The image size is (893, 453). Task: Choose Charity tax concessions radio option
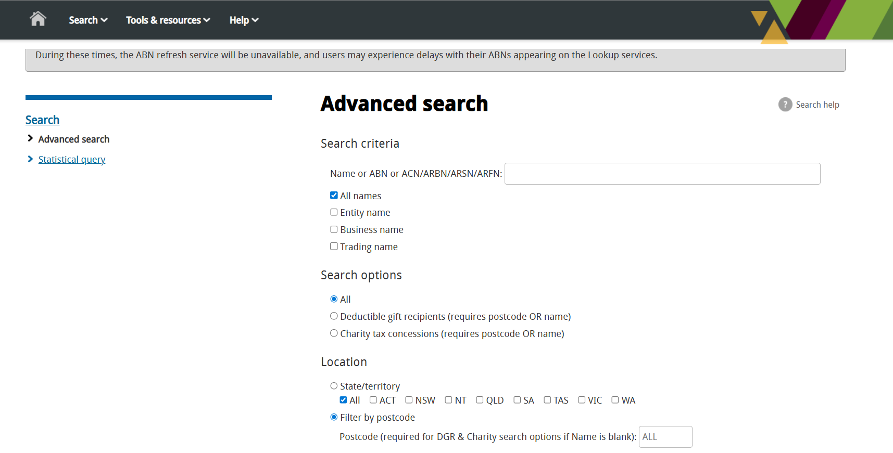point(334,333)
